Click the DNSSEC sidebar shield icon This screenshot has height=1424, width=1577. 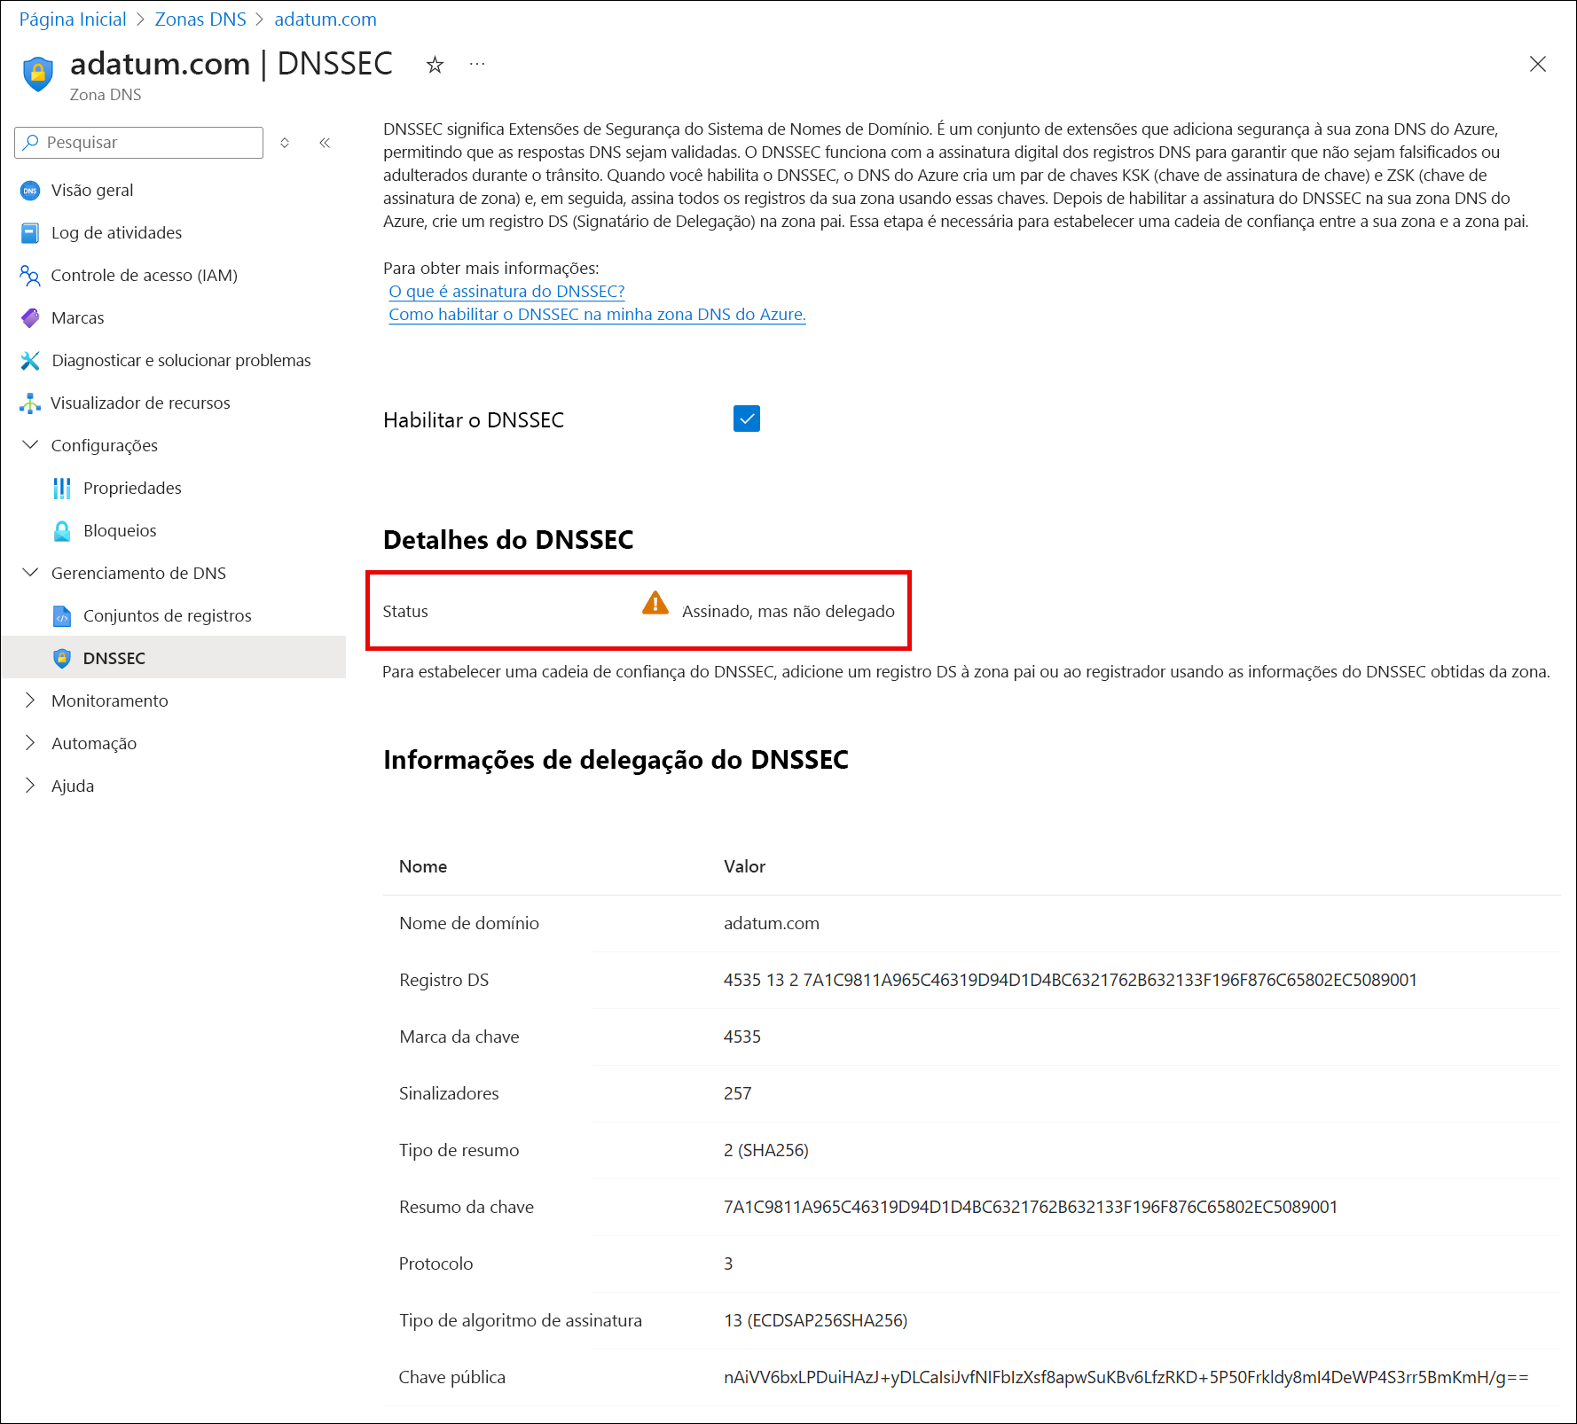(x=62, y=658)
